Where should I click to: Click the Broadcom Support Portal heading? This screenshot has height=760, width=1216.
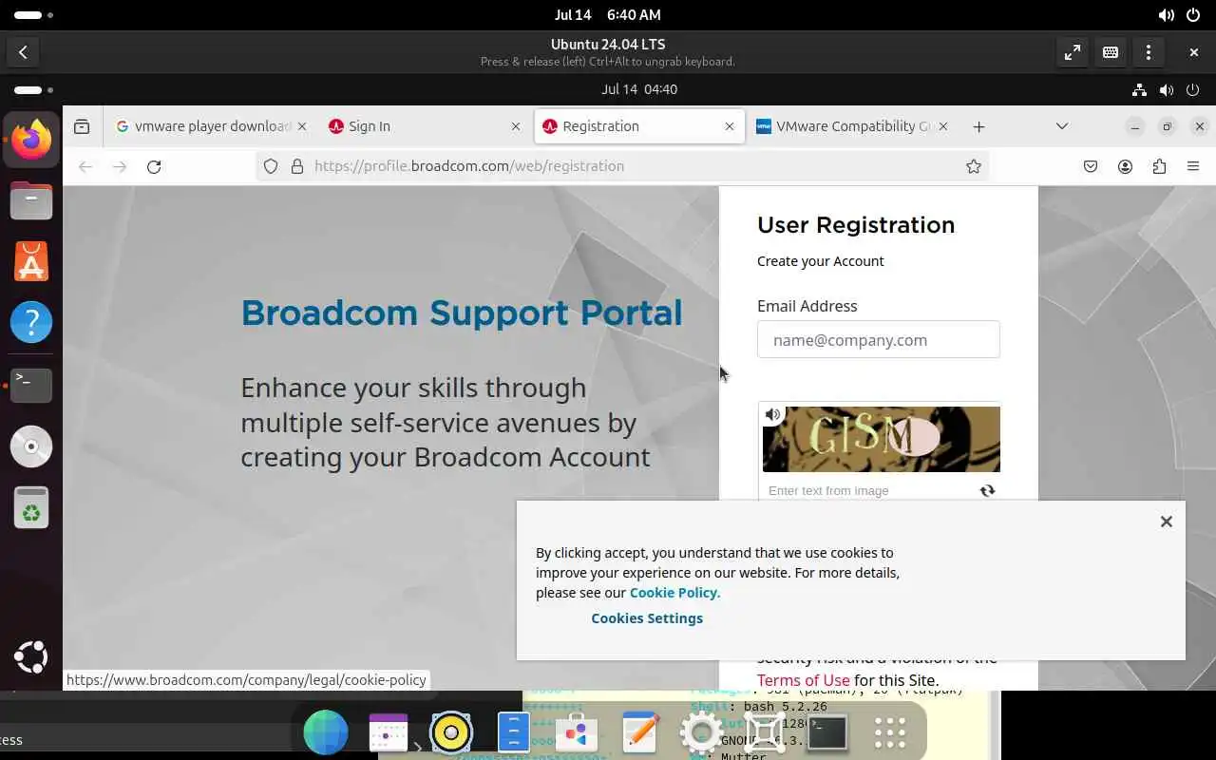[x=462, y=313]
